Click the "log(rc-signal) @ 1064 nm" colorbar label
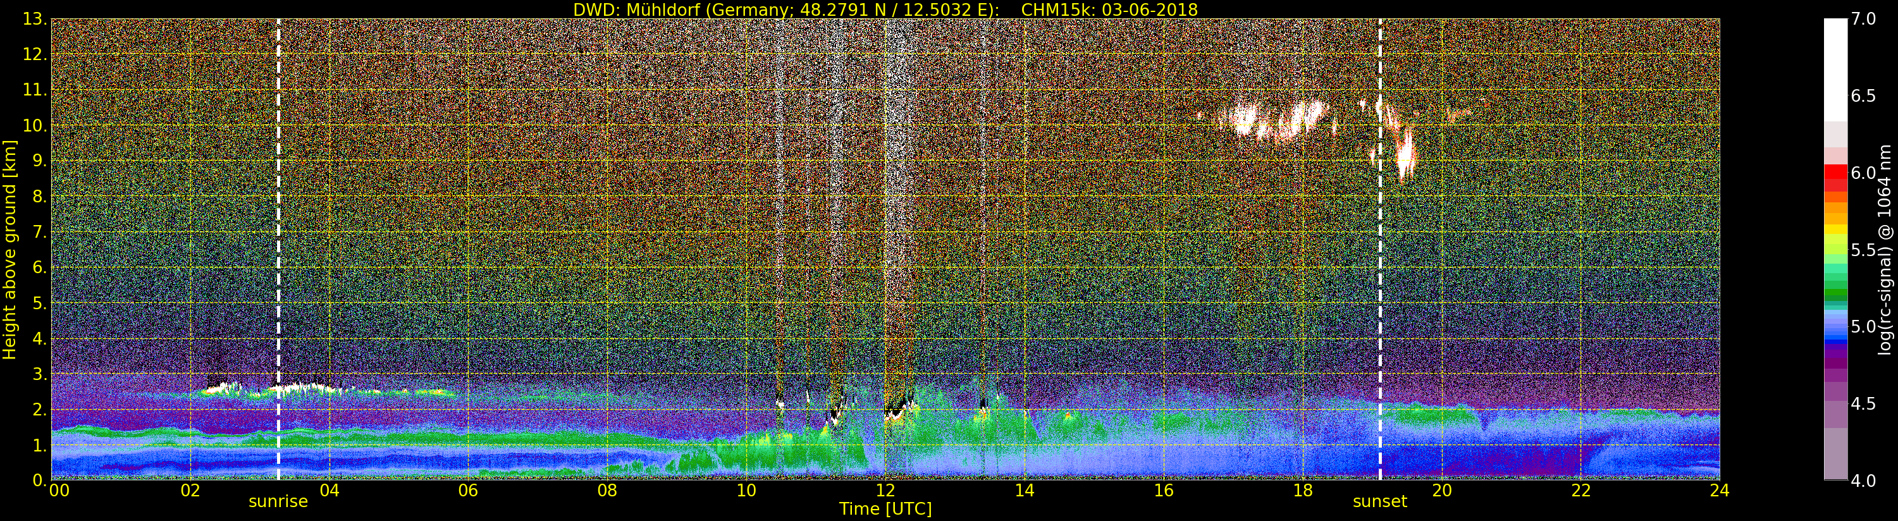Viewport: 1898px width, 521px height. coord(1885,250)
